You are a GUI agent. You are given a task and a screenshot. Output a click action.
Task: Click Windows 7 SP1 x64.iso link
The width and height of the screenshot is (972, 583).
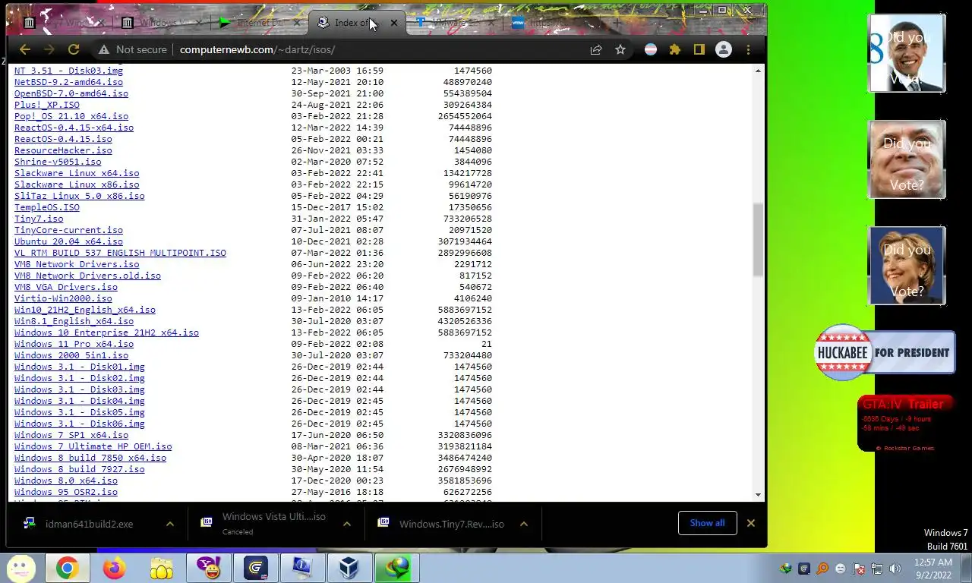pos(71,435)
